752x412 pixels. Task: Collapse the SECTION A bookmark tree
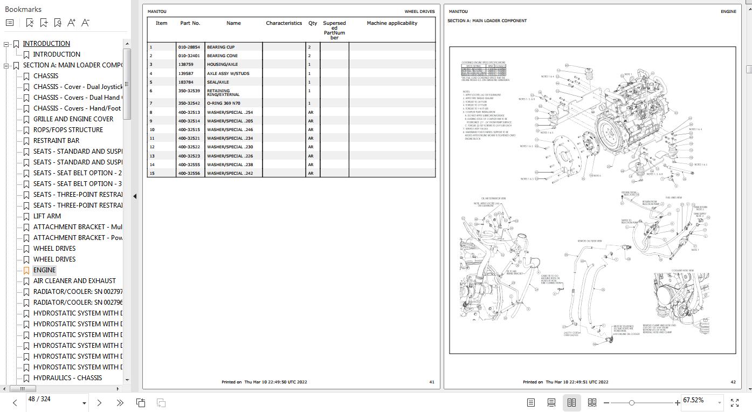coord(6,65)
